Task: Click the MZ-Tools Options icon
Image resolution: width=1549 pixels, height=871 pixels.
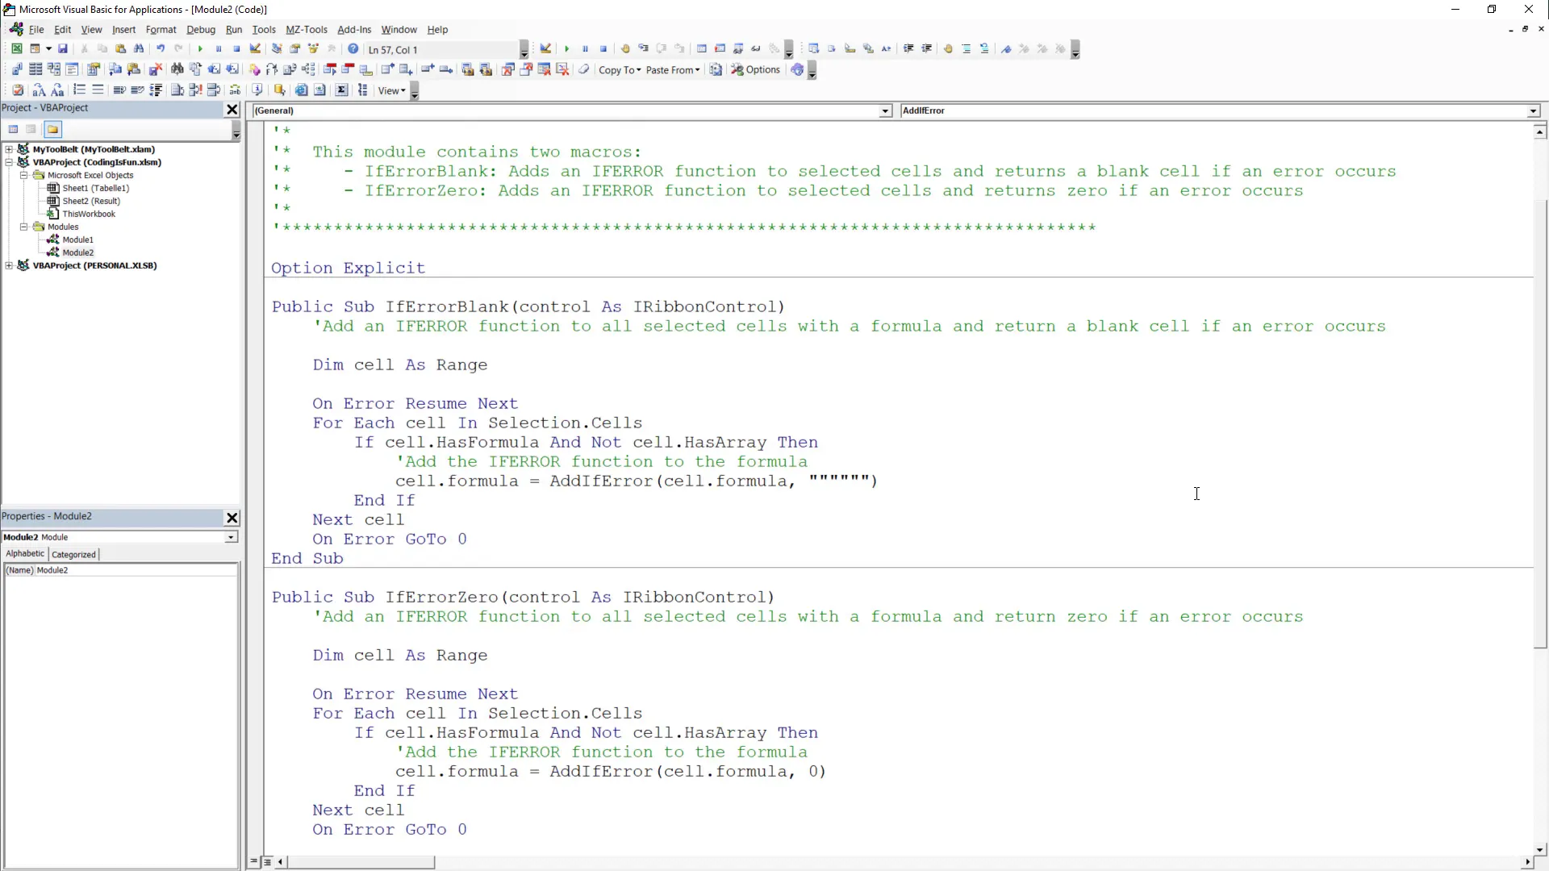Action: click(756, 69)
